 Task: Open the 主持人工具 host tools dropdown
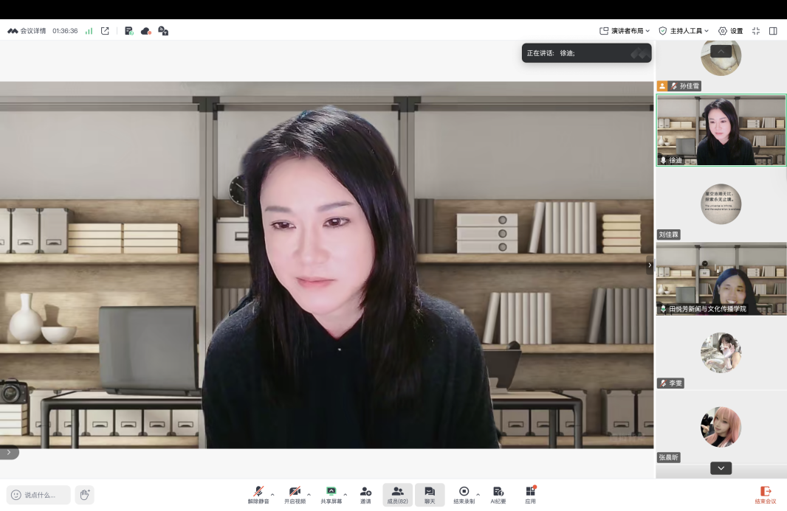click(x=684, y=31)
